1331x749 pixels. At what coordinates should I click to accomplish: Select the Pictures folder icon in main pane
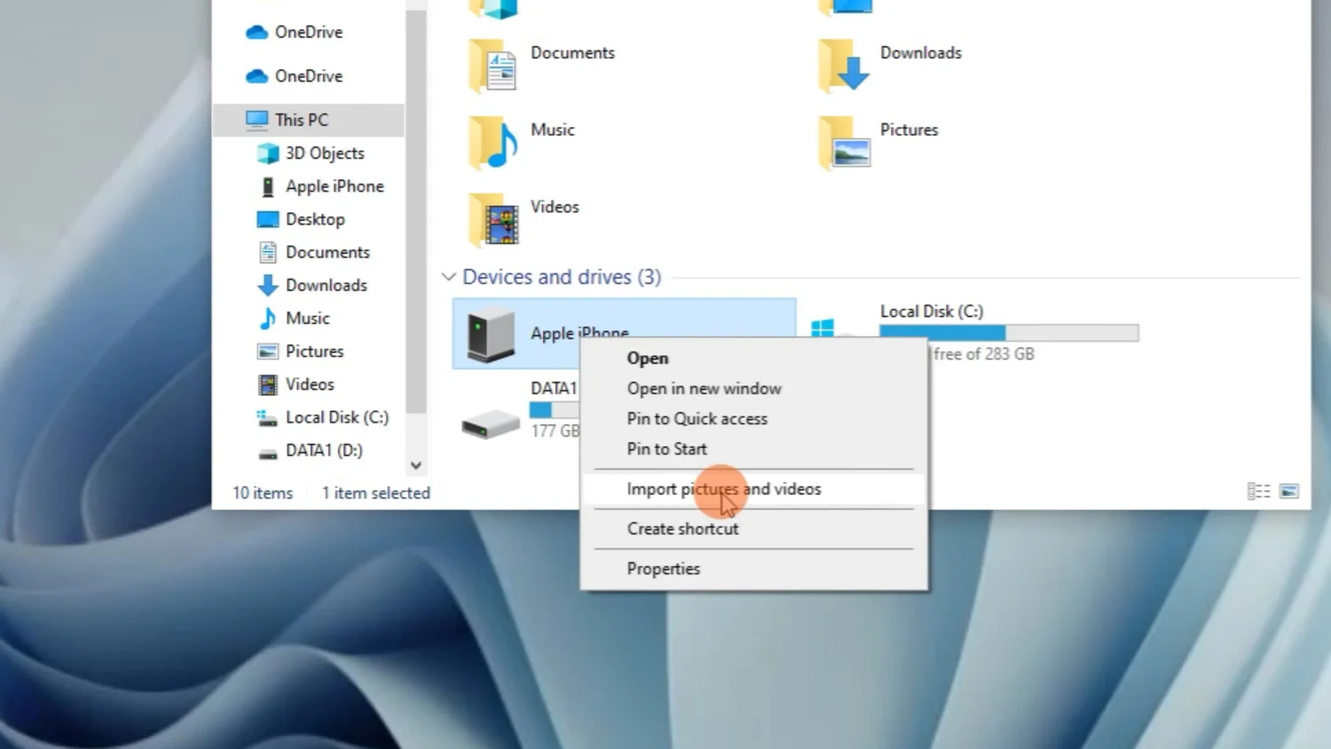[843, 142]
